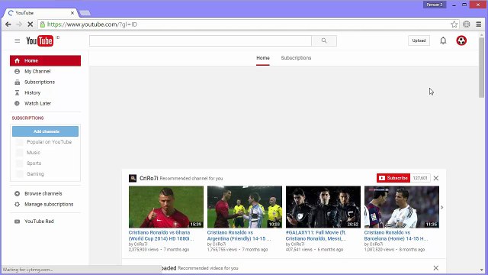Viewport: 488px width, 275px height.
Task: Open Cristiano Ronaldo vs Argentina video title
Action: click(x=239, y=235)
